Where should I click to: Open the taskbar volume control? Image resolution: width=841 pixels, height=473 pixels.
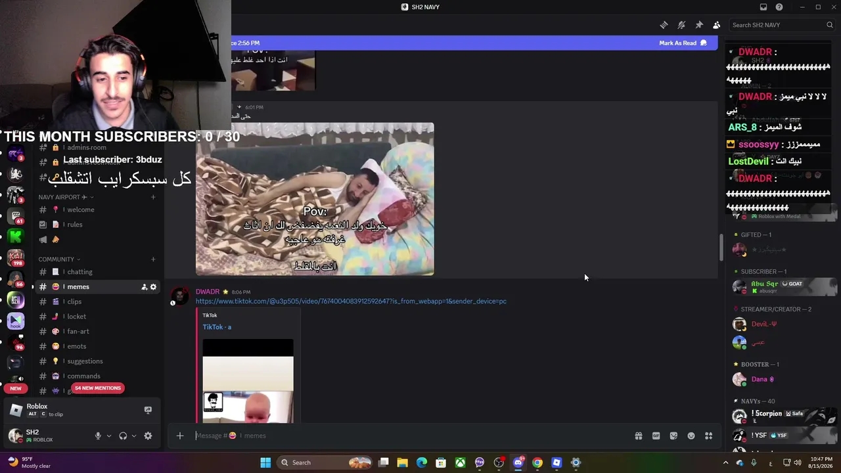[x=797, y=462]
